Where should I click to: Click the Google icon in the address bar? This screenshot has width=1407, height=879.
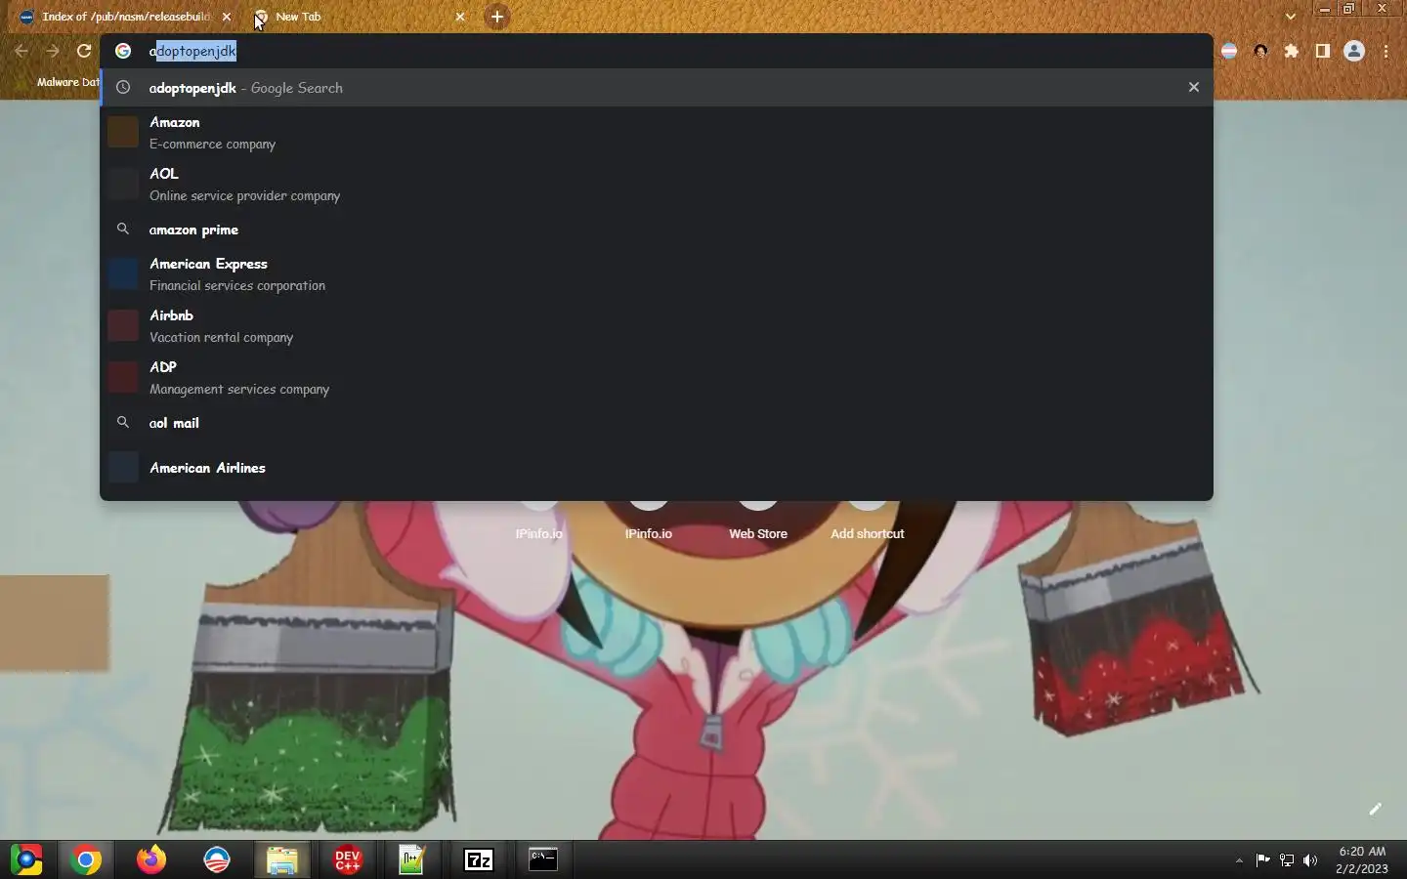pos(123,51)
